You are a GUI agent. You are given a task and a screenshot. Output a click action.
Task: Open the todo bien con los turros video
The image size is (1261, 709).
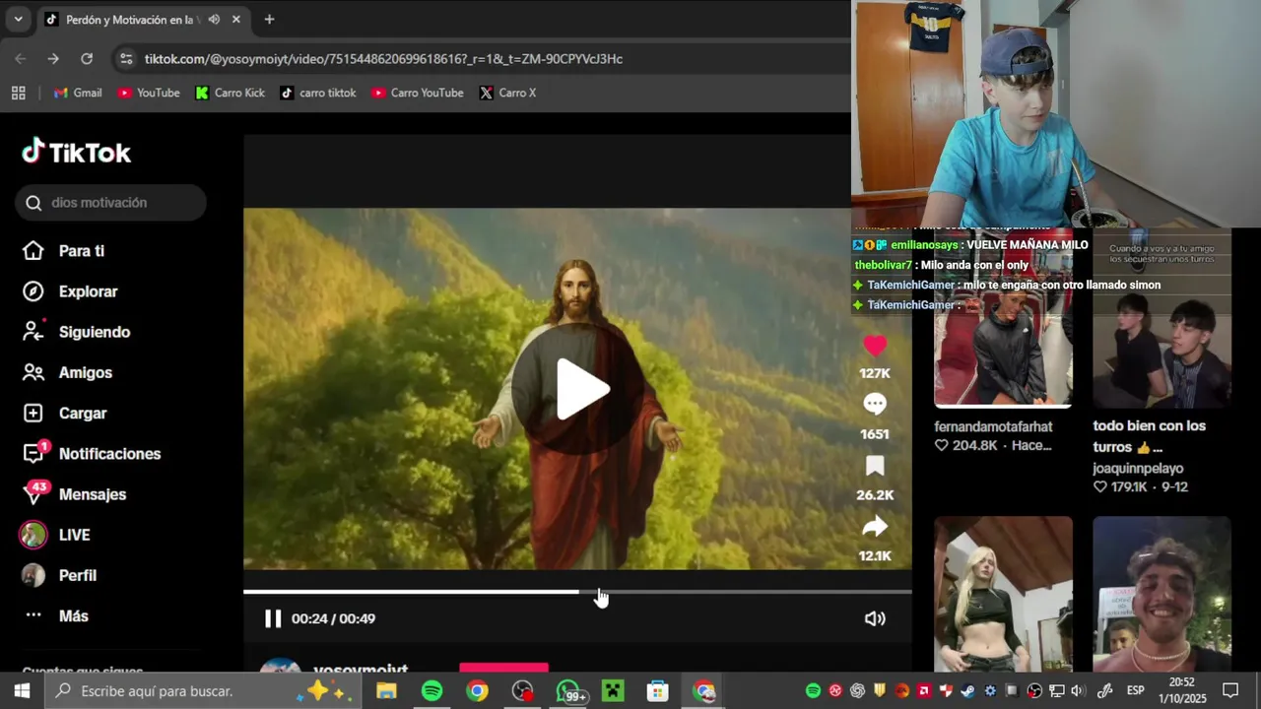(x=1161, y=318)
